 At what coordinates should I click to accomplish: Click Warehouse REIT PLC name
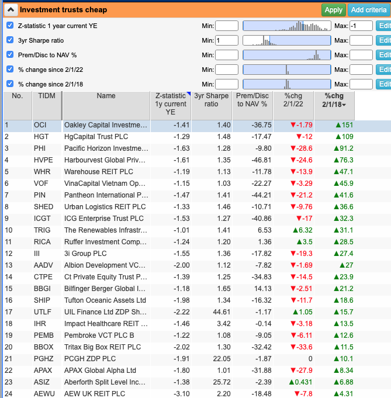click(x=99, y=172)
